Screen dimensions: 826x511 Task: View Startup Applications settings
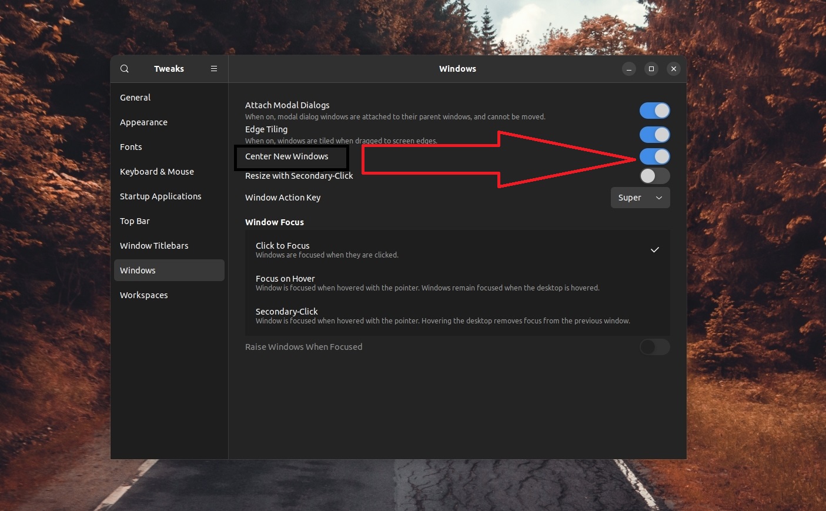(x=160, y=196)
